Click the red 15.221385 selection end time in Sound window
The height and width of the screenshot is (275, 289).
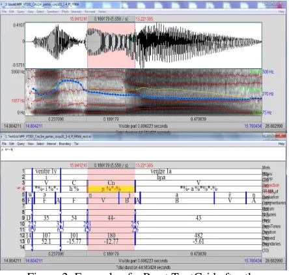pyautogui.click(x=144, y=19)
